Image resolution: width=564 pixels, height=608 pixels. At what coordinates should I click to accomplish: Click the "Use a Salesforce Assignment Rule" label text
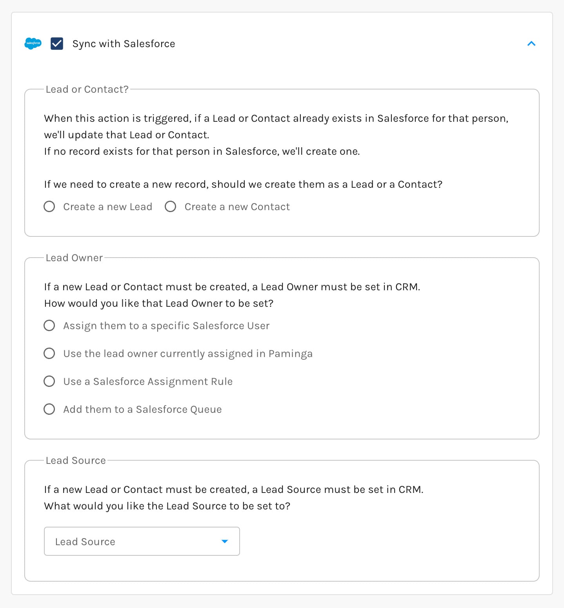tap(148, 382)
